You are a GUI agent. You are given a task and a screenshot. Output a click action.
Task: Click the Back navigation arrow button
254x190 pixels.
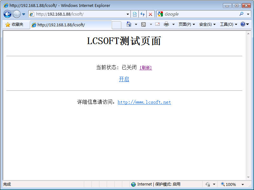tap(7, 14)
